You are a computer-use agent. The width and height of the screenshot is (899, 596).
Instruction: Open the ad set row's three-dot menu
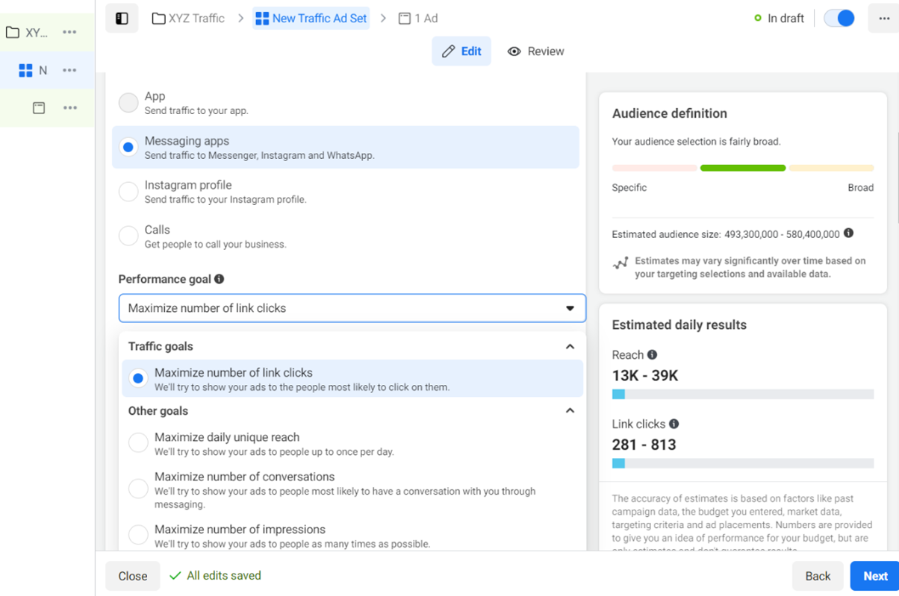point(69,70)
